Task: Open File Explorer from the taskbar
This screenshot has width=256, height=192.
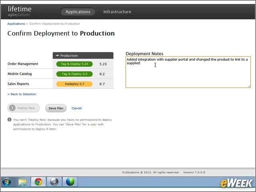Action: [22, 182]
